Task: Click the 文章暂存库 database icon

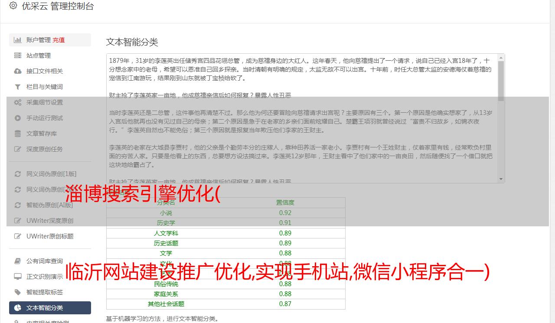Action: [x=18, y=134]
